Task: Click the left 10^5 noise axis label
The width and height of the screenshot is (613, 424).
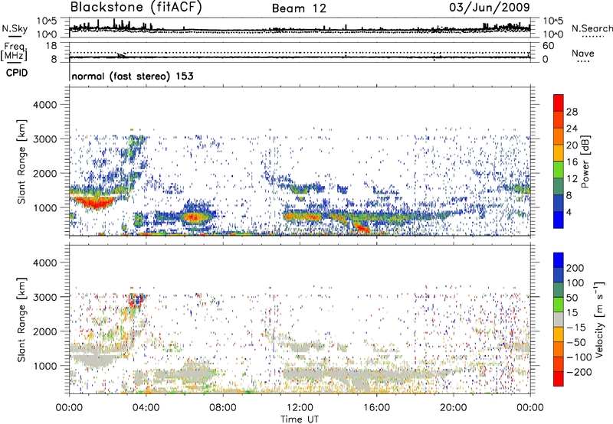Action: 47,21
